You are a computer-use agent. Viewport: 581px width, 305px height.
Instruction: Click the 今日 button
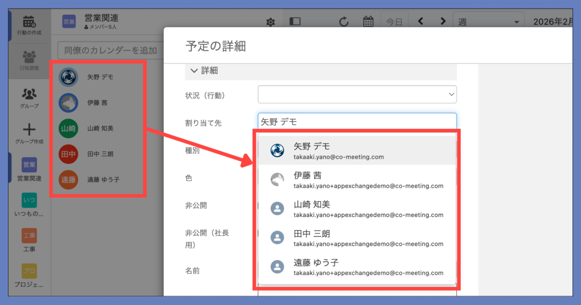[x=394, y=22]
